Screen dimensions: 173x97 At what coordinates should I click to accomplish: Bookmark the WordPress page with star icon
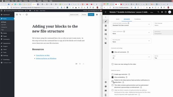(x=58, y=8)
